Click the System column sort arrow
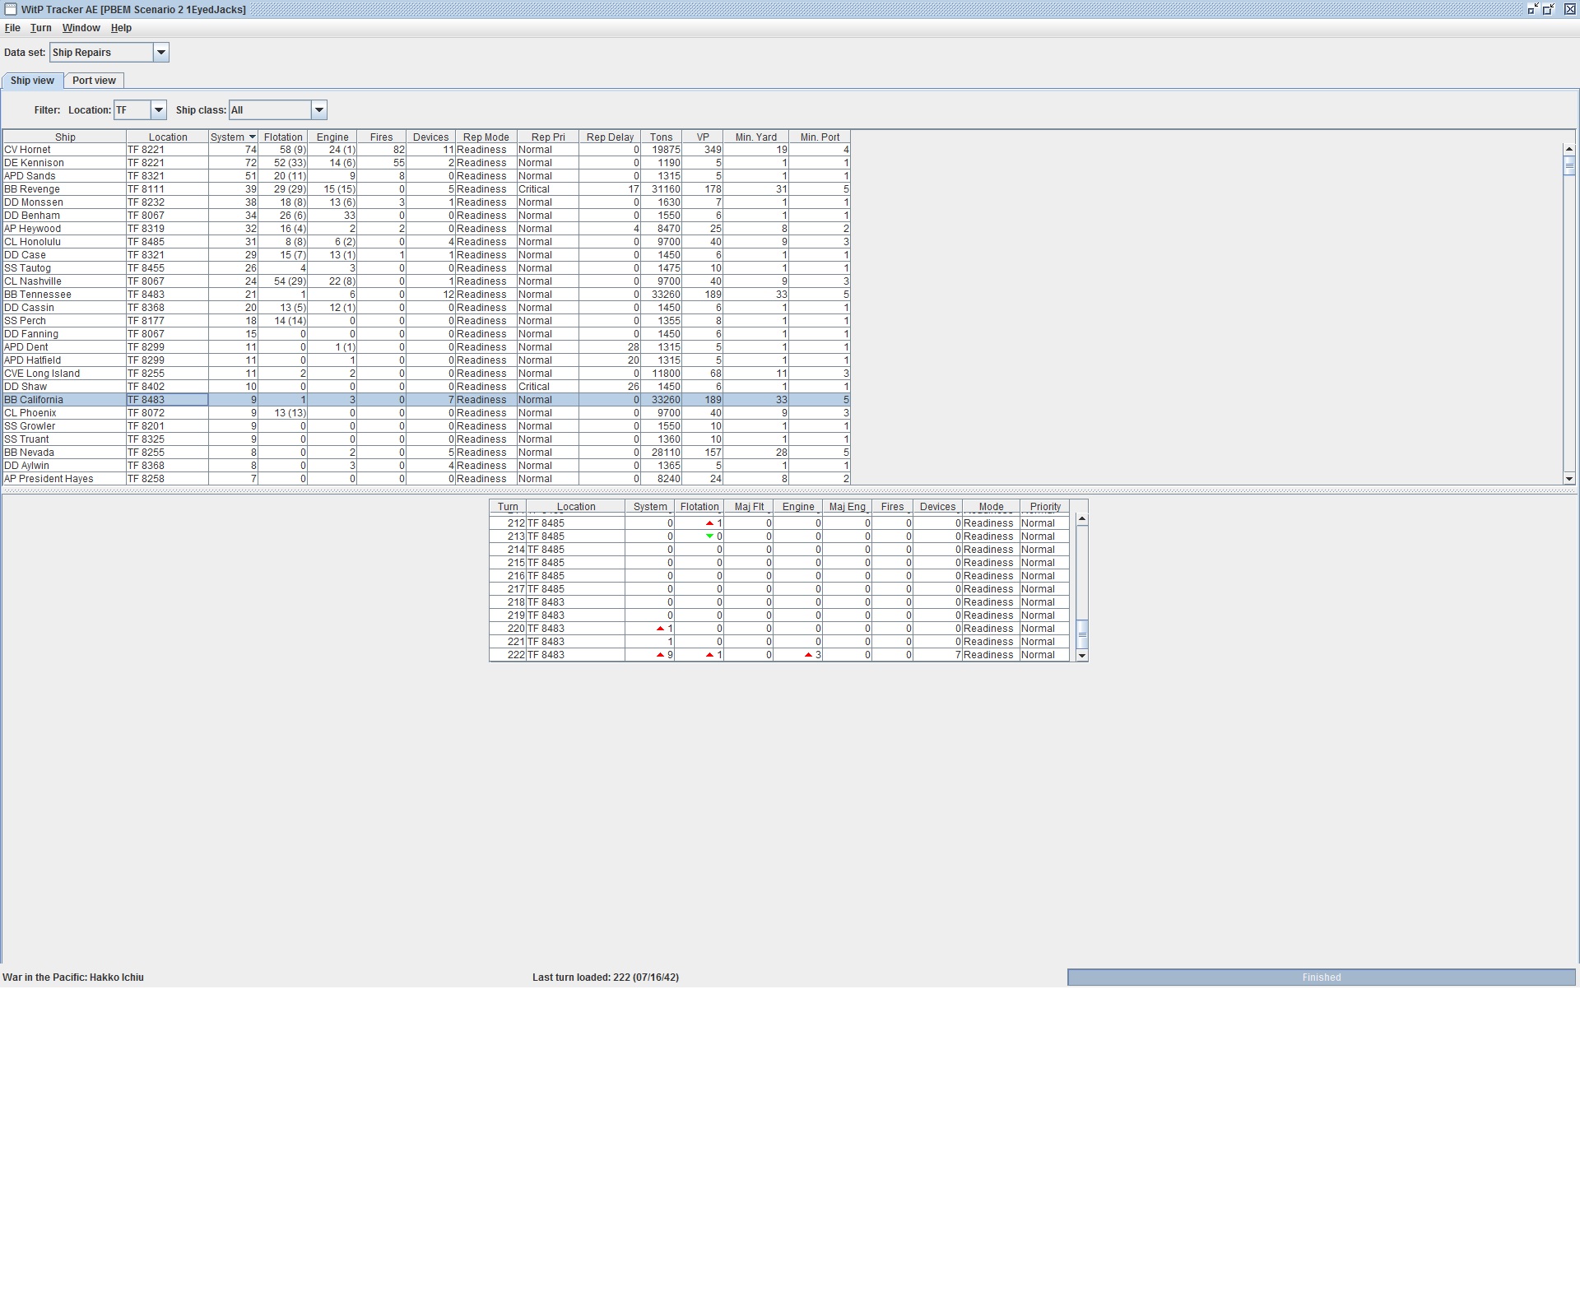 point(252,137)
